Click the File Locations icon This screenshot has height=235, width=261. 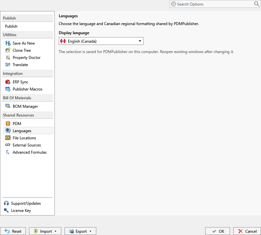8,138
